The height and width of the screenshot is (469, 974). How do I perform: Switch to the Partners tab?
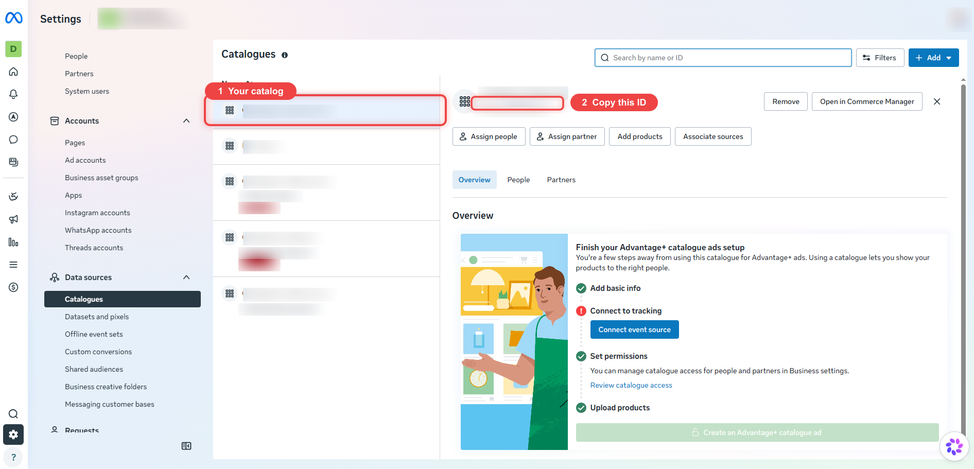point(561,180)
